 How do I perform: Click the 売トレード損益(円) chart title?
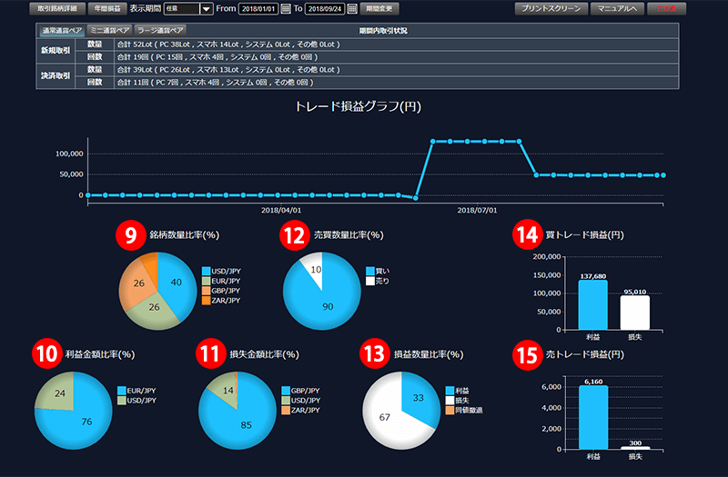point(584,354)
